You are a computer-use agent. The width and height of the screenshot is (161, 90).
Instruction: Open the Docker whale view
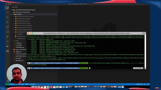(8, 46)
